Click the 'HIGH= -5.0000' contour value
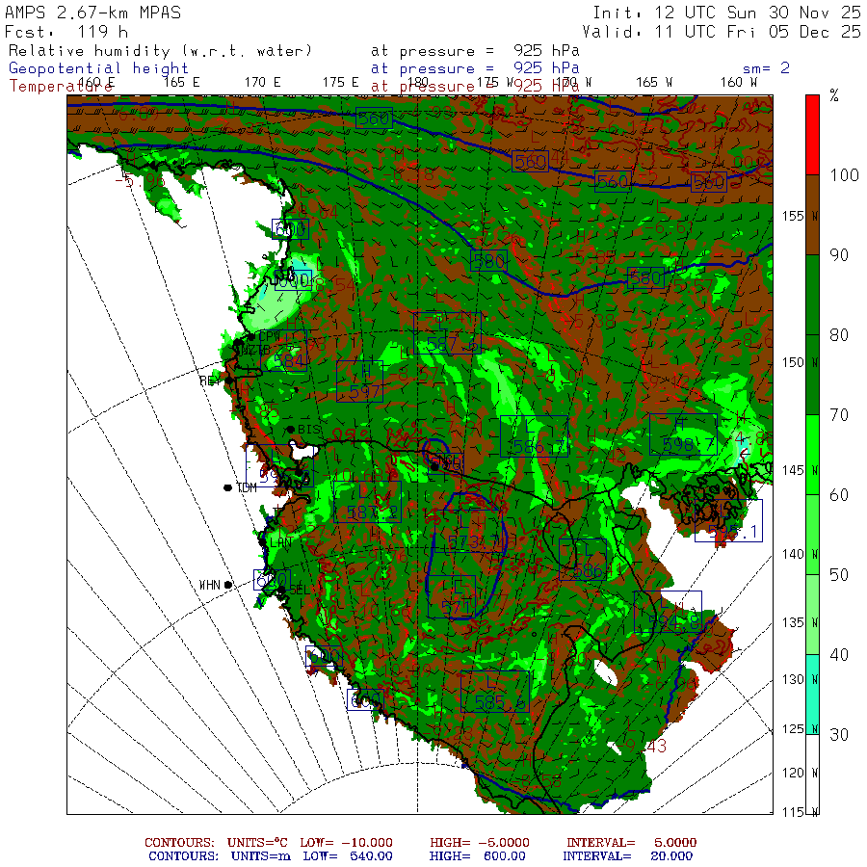The width and height of the screenshot is (867, 867). 480,843
